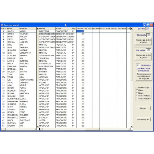This screenshot has width=154, height=154.
Task: Click the Zile lucr. column header
Action: point(80,29)
